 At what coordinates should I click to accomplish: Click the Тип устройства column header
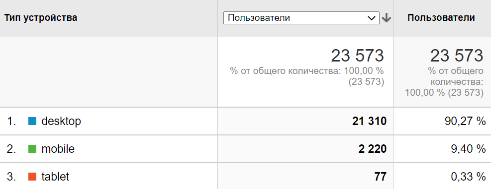pos(41,17)
